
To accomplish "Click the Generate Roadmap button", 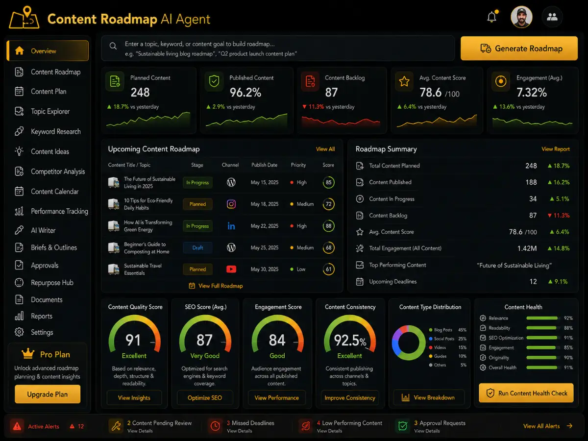I will 519,48.
